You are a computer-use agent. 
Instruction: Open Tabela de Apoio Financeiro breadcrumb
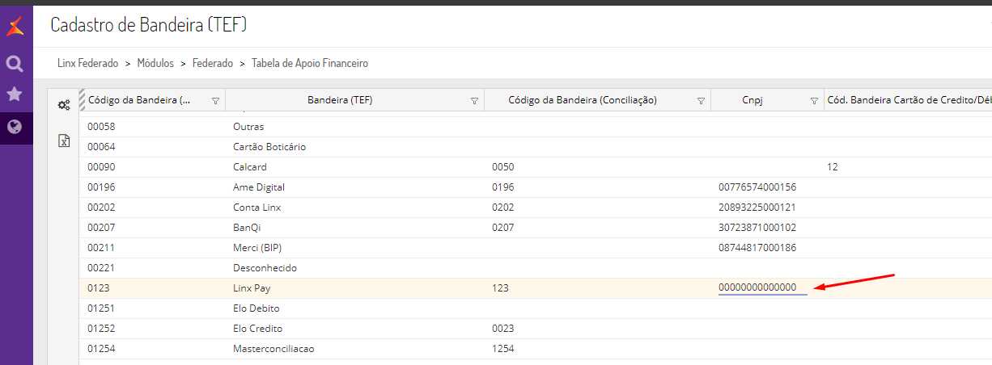click(310, 63)
